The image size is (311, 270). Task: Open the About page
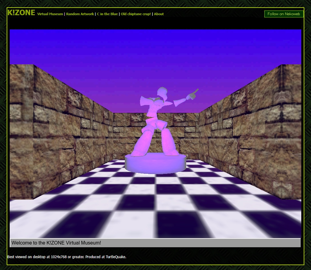[159, 14]
